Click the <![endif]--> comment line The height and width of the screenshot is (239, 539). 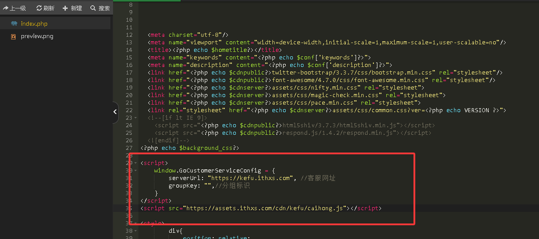pyautogui.click(x=169, y=141)
